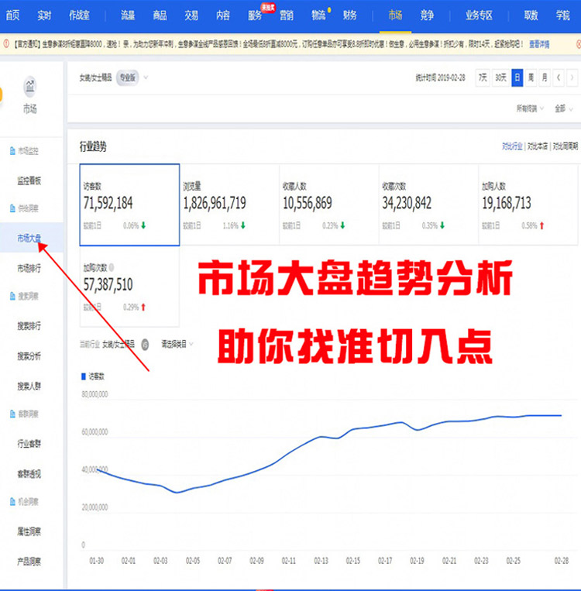
Task: Open 市场大盘 in the sidebar
Action: click(29, 238)
